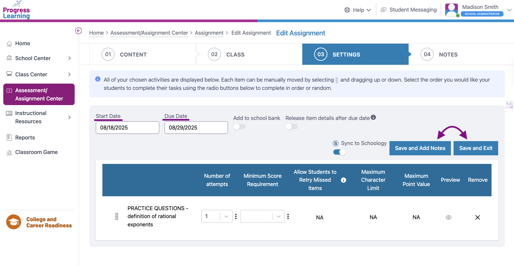
Task: Open the user account dropdown chevron
Action: click(509, 10)
